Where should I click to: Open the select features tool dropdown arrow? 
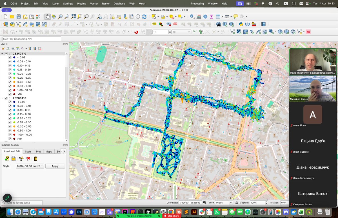158,17
